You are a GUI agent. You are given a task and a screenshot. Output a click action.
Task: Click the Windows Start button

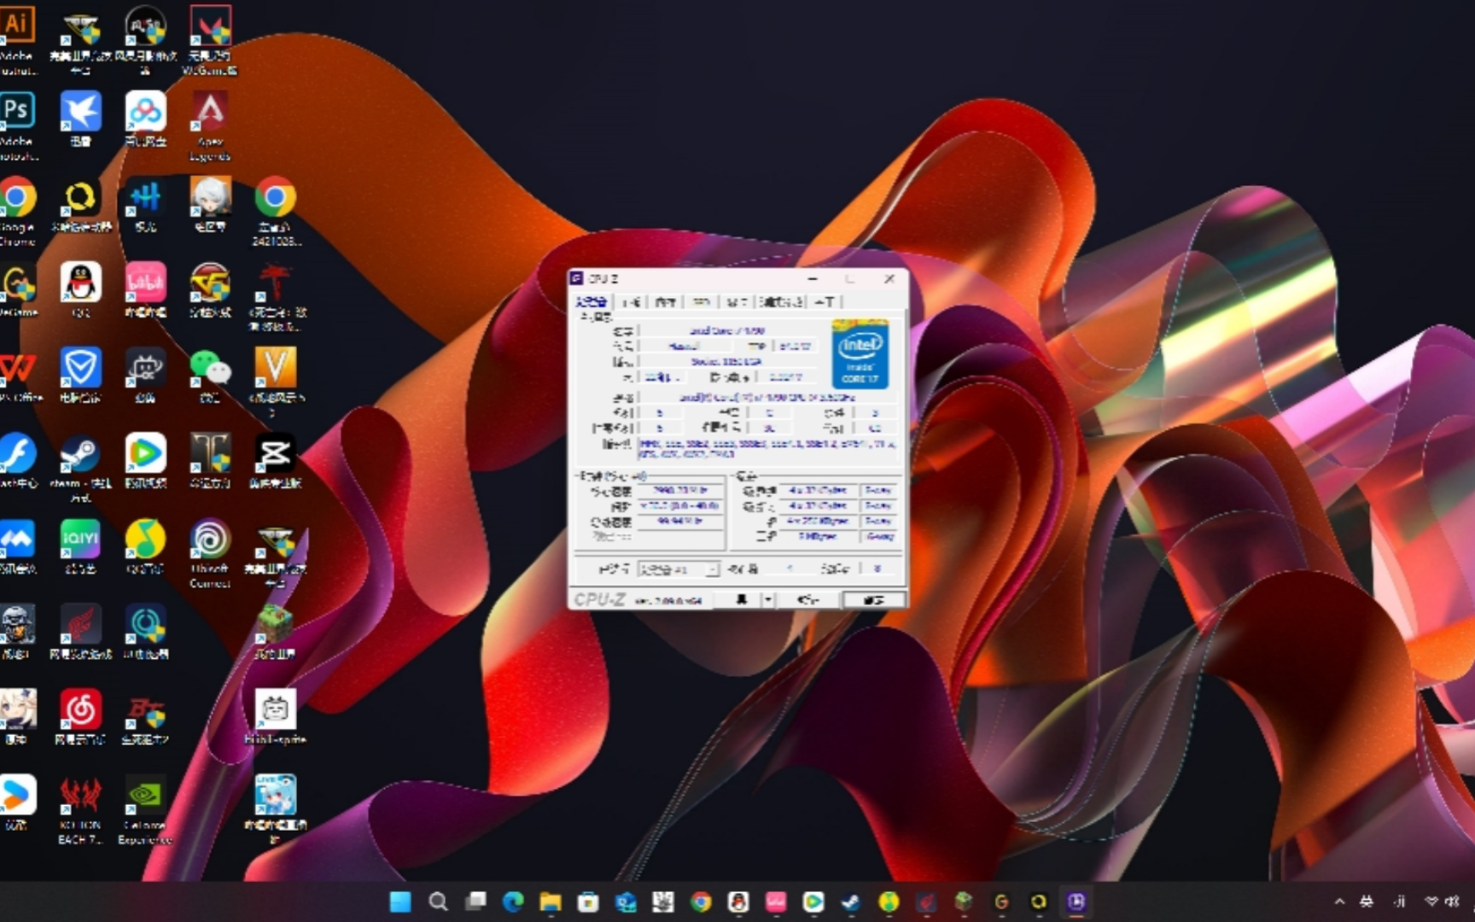point(400,902)
